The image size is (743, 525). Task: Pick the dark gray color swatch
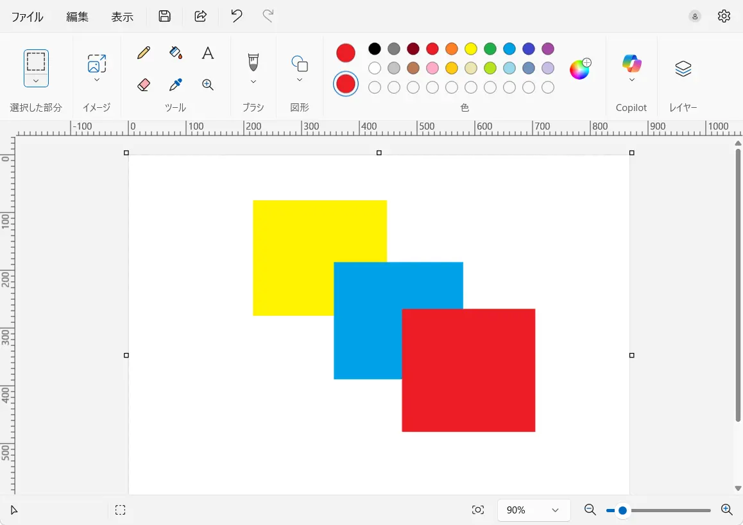click(394, 49)
